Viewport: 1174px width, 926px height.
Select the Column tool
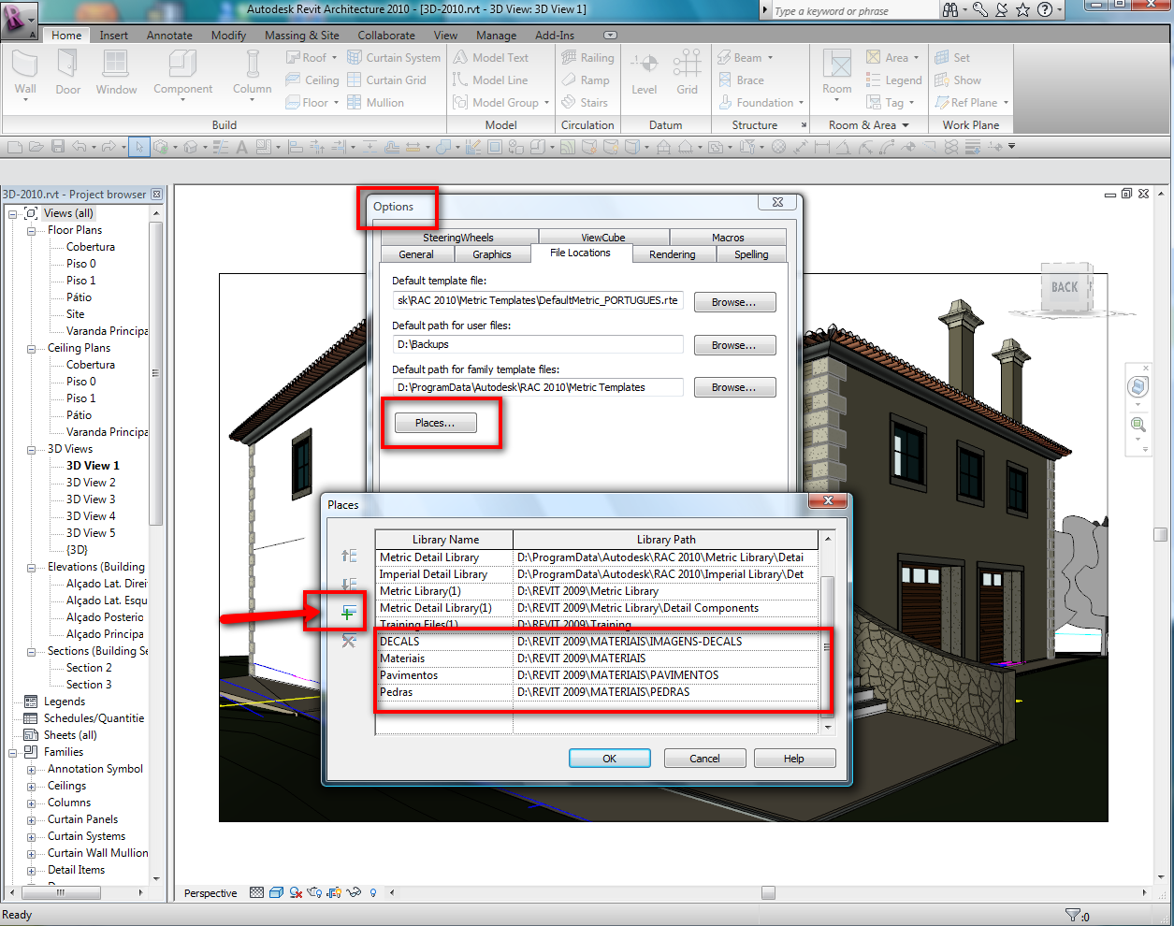tap(253, 73)
